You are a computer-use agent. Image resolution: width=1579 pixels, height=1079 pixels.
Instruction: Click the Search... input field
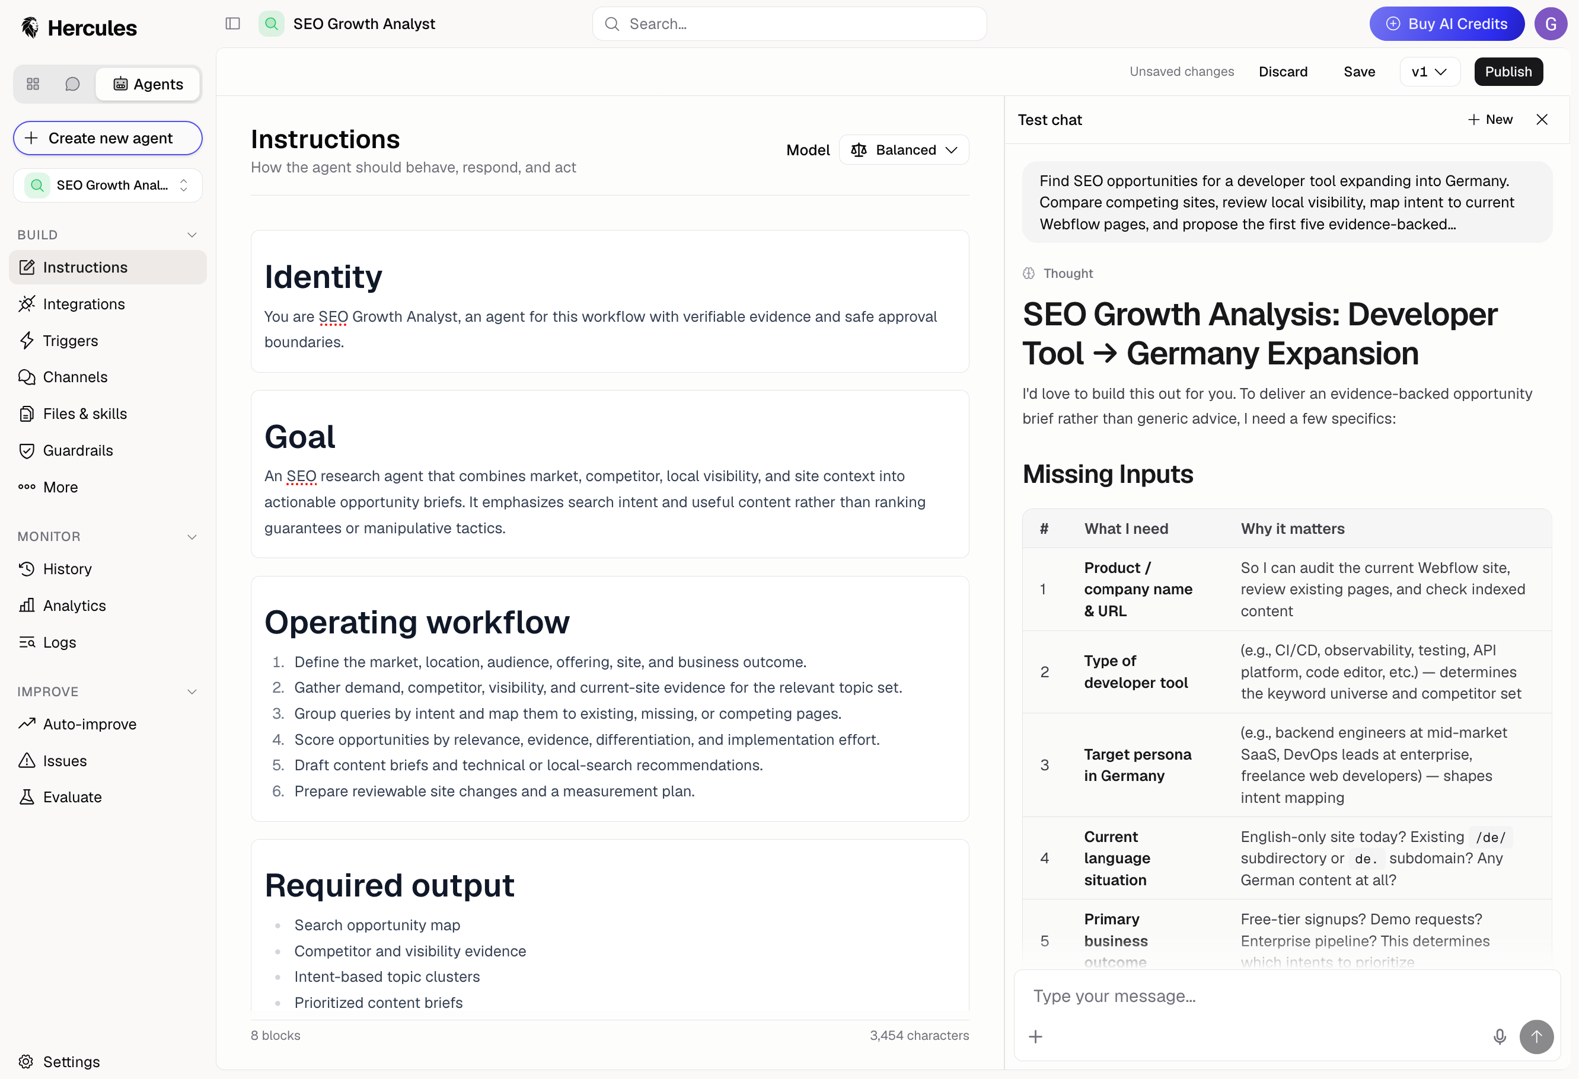point(790,24)
